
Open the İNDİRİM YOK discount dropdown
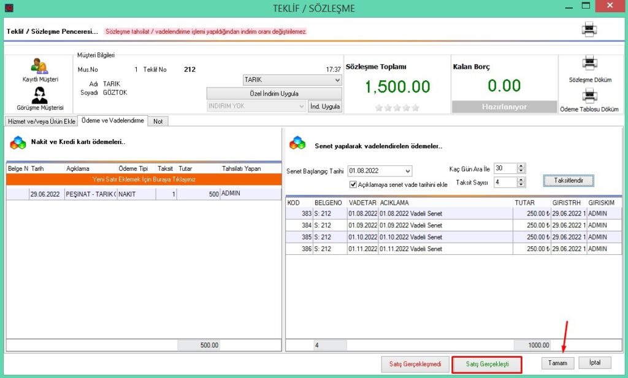coord(301,106)
